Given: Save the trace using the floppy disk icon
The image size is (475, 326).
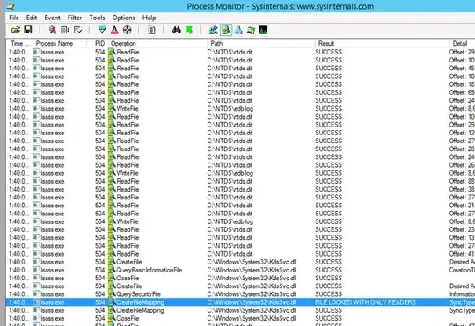Looking at the screenshot, I should (28, 30).
